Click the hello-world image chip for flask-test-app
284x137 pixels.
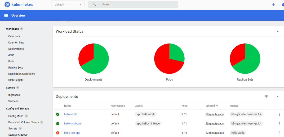[x=238, y=133]
